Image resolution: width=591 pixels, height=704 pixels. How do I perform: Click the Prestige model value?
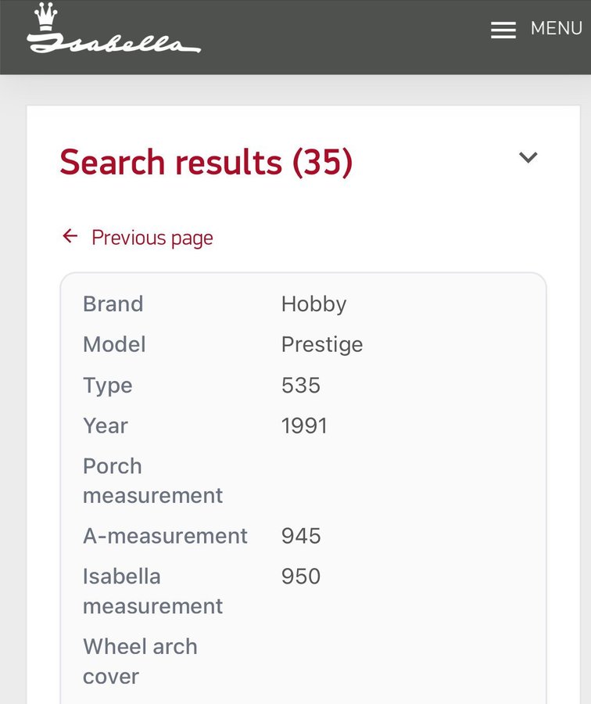pos(321,345)
